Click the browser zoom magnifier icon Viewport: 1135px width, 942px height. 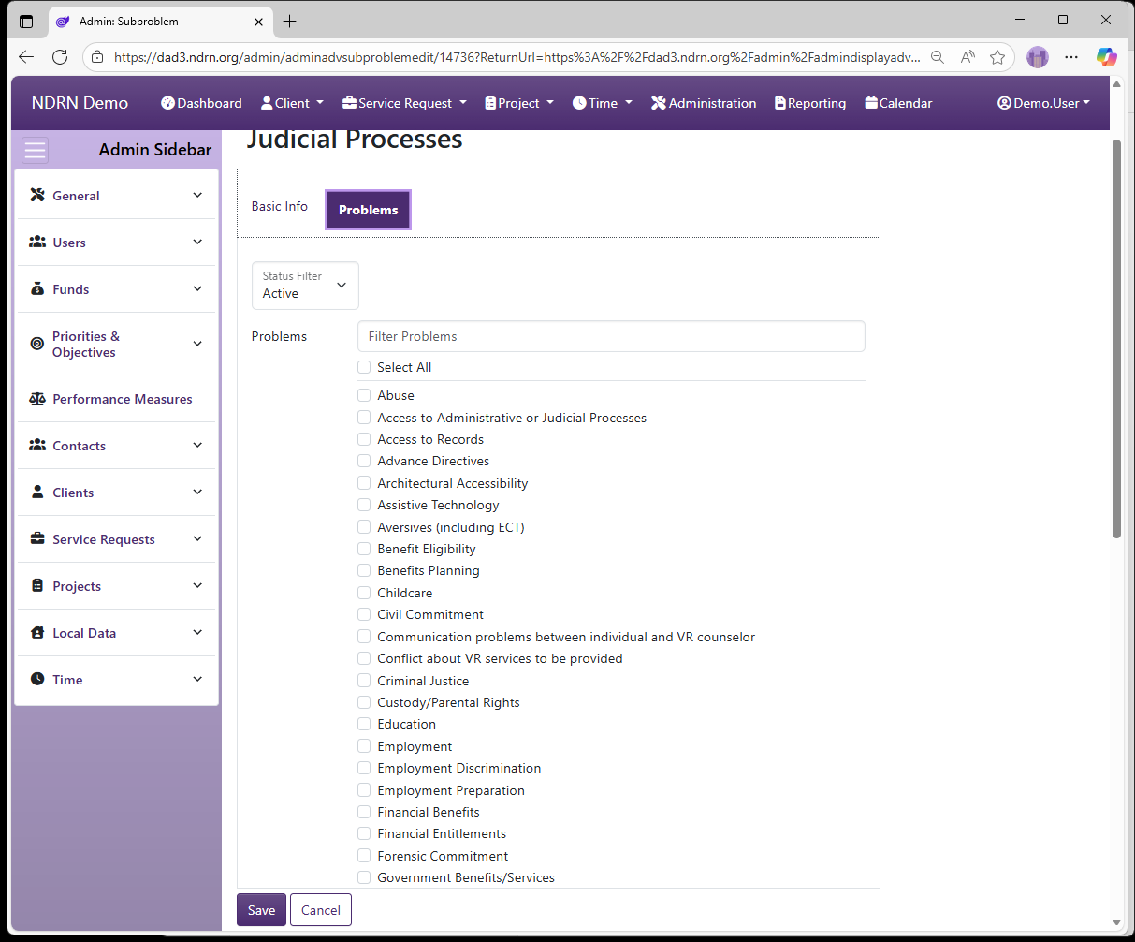pos(938,57)
